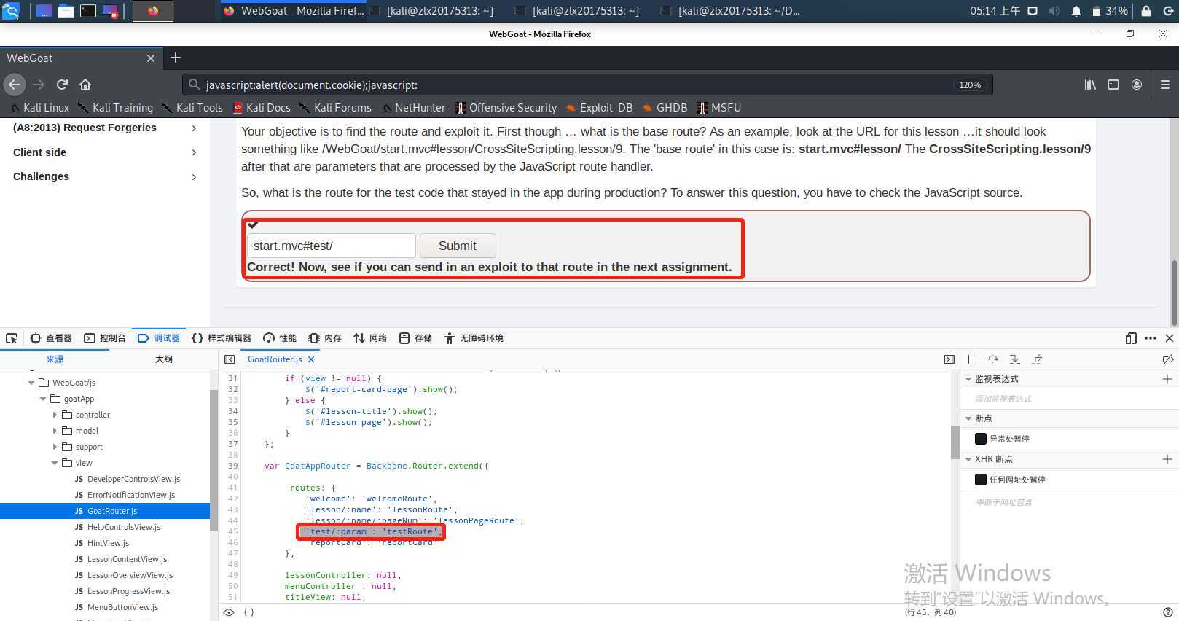The height and width of the screenshot is (621, 1179).
Task: Collapse the sources pane toggle icon
Action: (230, 359)
